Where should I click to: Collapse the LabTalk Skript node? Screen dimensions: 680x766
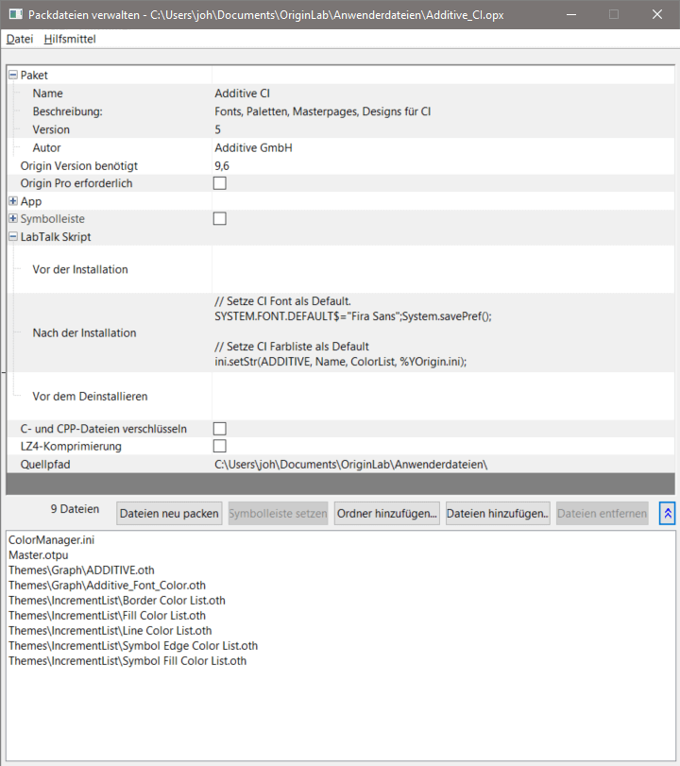[x=13, y=236]
